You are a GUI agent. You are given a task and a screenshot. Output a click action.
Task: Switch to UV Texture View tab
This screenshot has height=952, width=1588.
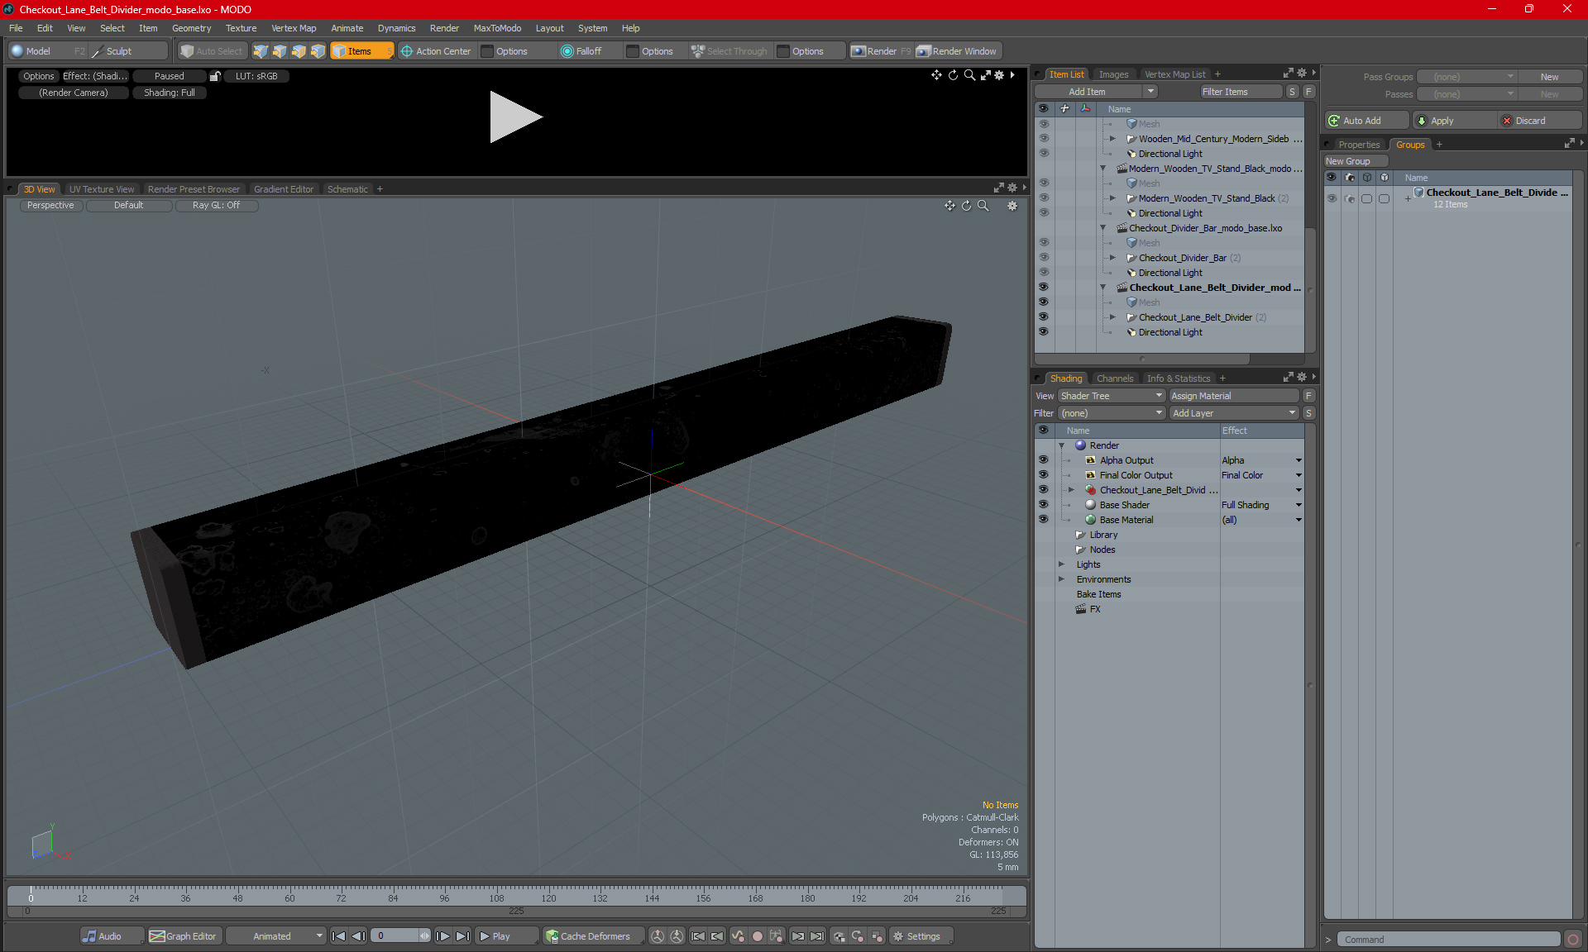pos(101,189)
